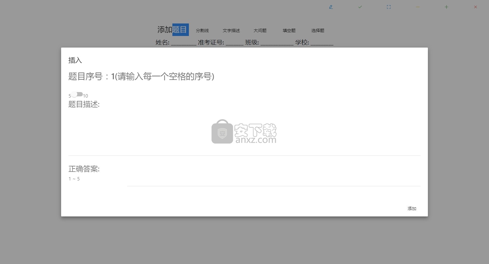Image resolution: width=489 pixels, height=264 pixels.
Task: Click the 插入 dialog title
Action: point(75,60)
